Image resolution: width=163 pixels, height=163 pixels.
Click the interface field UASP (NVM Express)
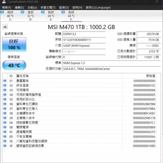click(x=84, y=46)
